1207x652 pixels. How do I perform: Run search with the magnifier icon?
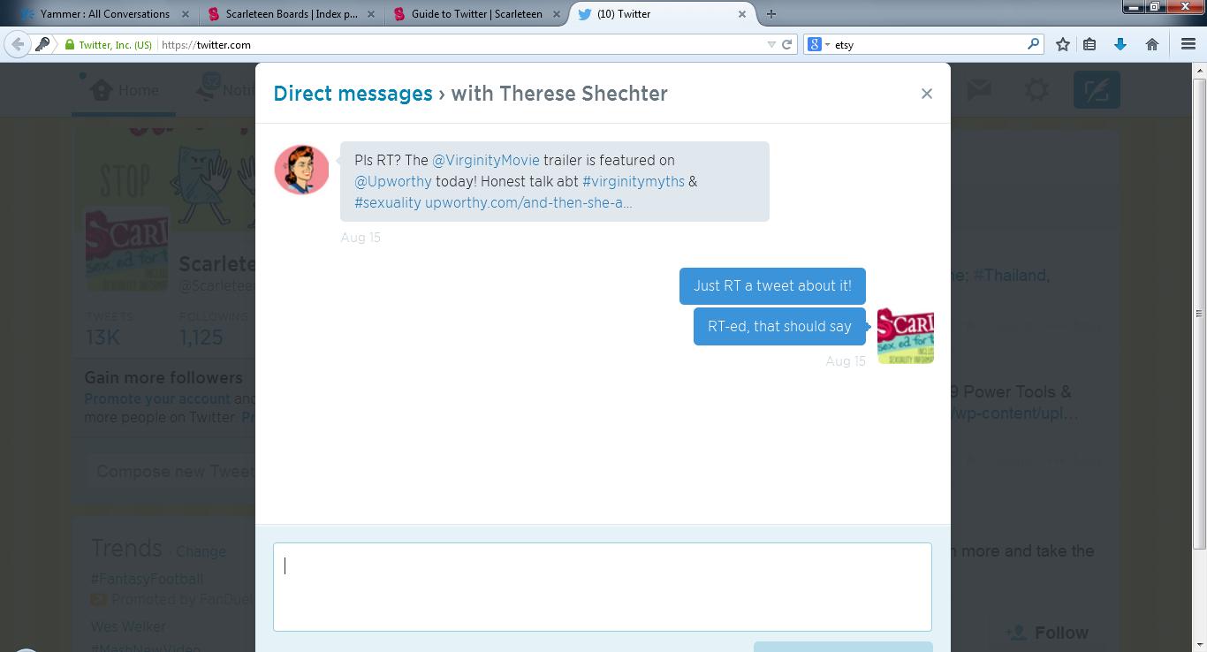(x=1033, y=44)
